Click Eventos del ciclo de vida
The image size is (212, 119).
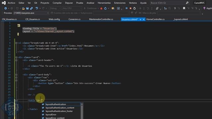point(65,13)
